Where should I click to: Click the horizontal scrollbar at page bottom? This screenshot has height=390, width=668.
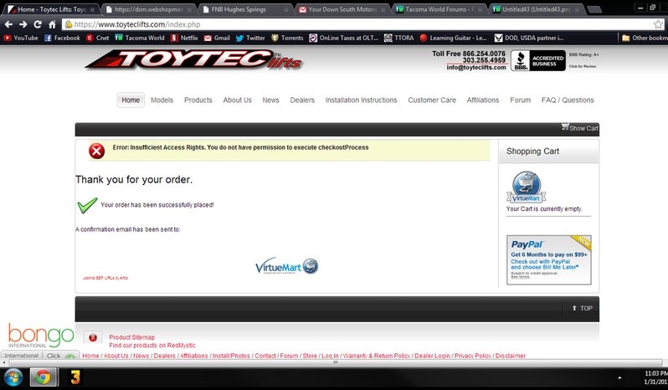tap(336, 362)
